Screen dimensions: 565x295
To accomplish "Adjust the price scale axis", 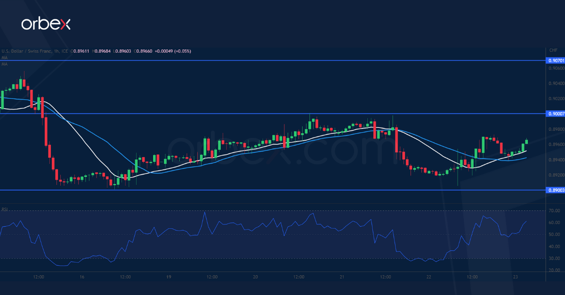I will click(553, 141).
